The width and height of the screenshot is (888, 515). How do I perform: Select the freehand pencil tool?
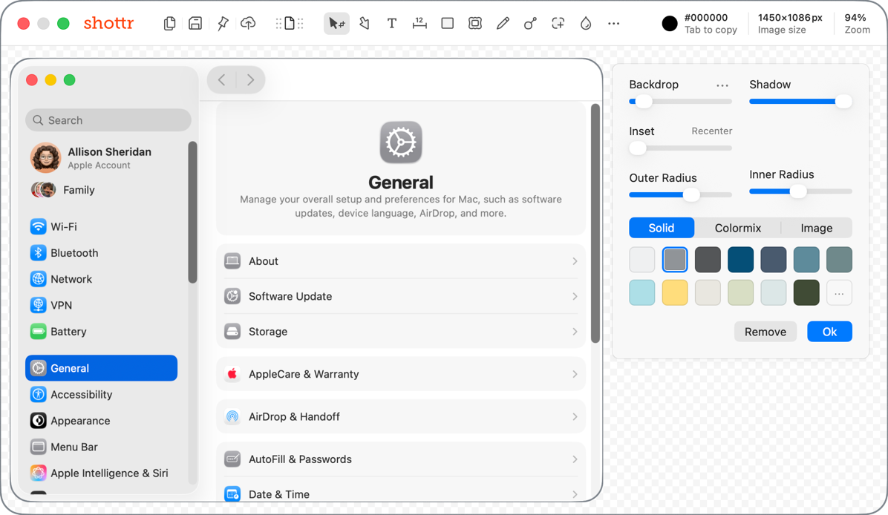tap(503, 24)
